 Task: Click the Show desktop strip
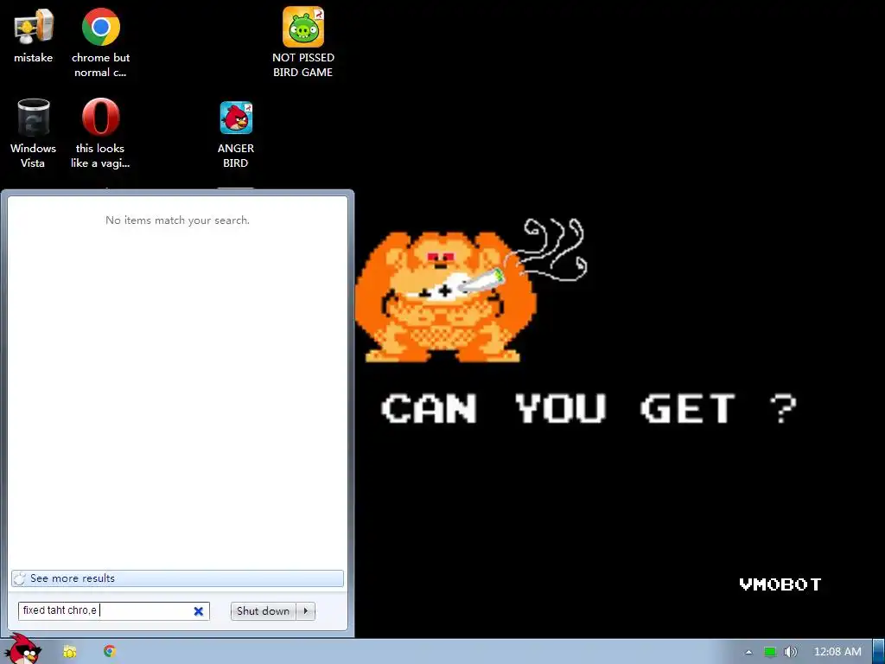click(x=879, y=652)
